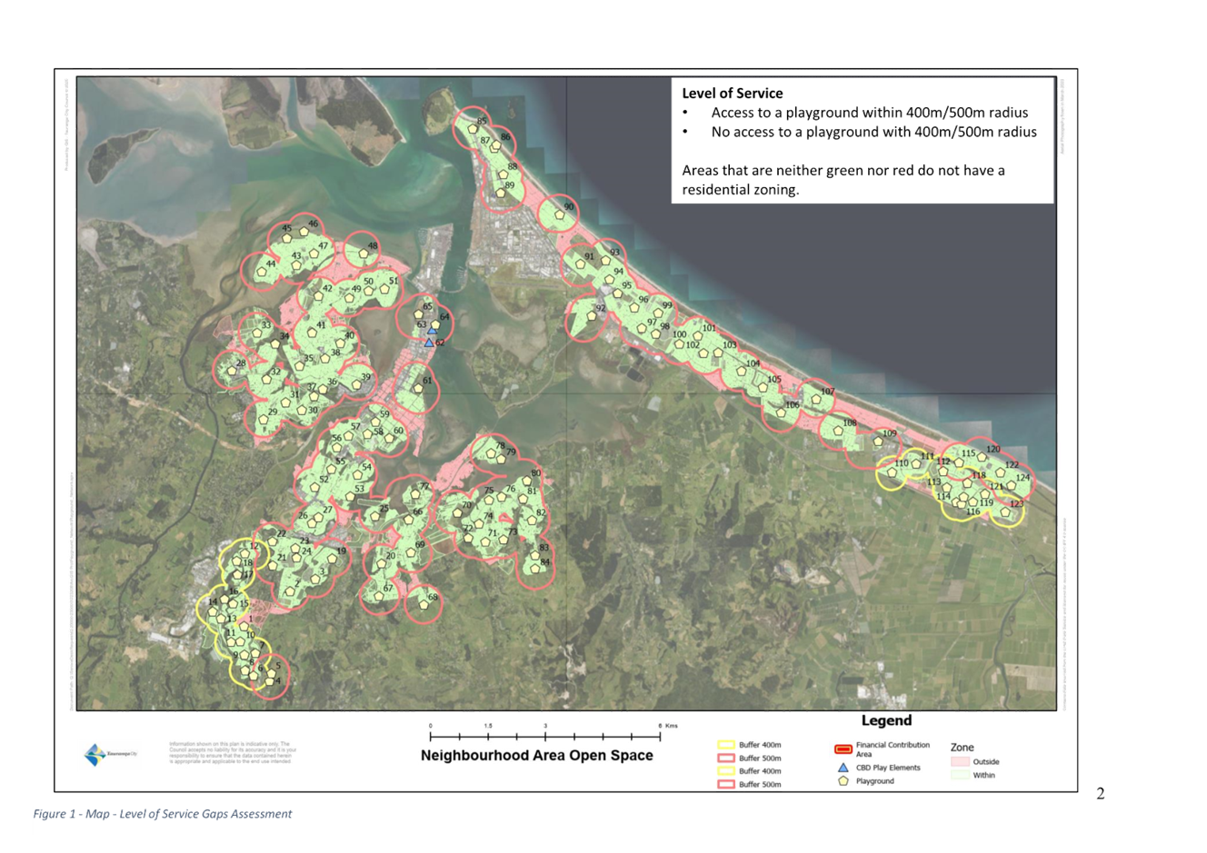Click 'No access to a playground' bullet text

pyautogui.click(x=873, y=132)
